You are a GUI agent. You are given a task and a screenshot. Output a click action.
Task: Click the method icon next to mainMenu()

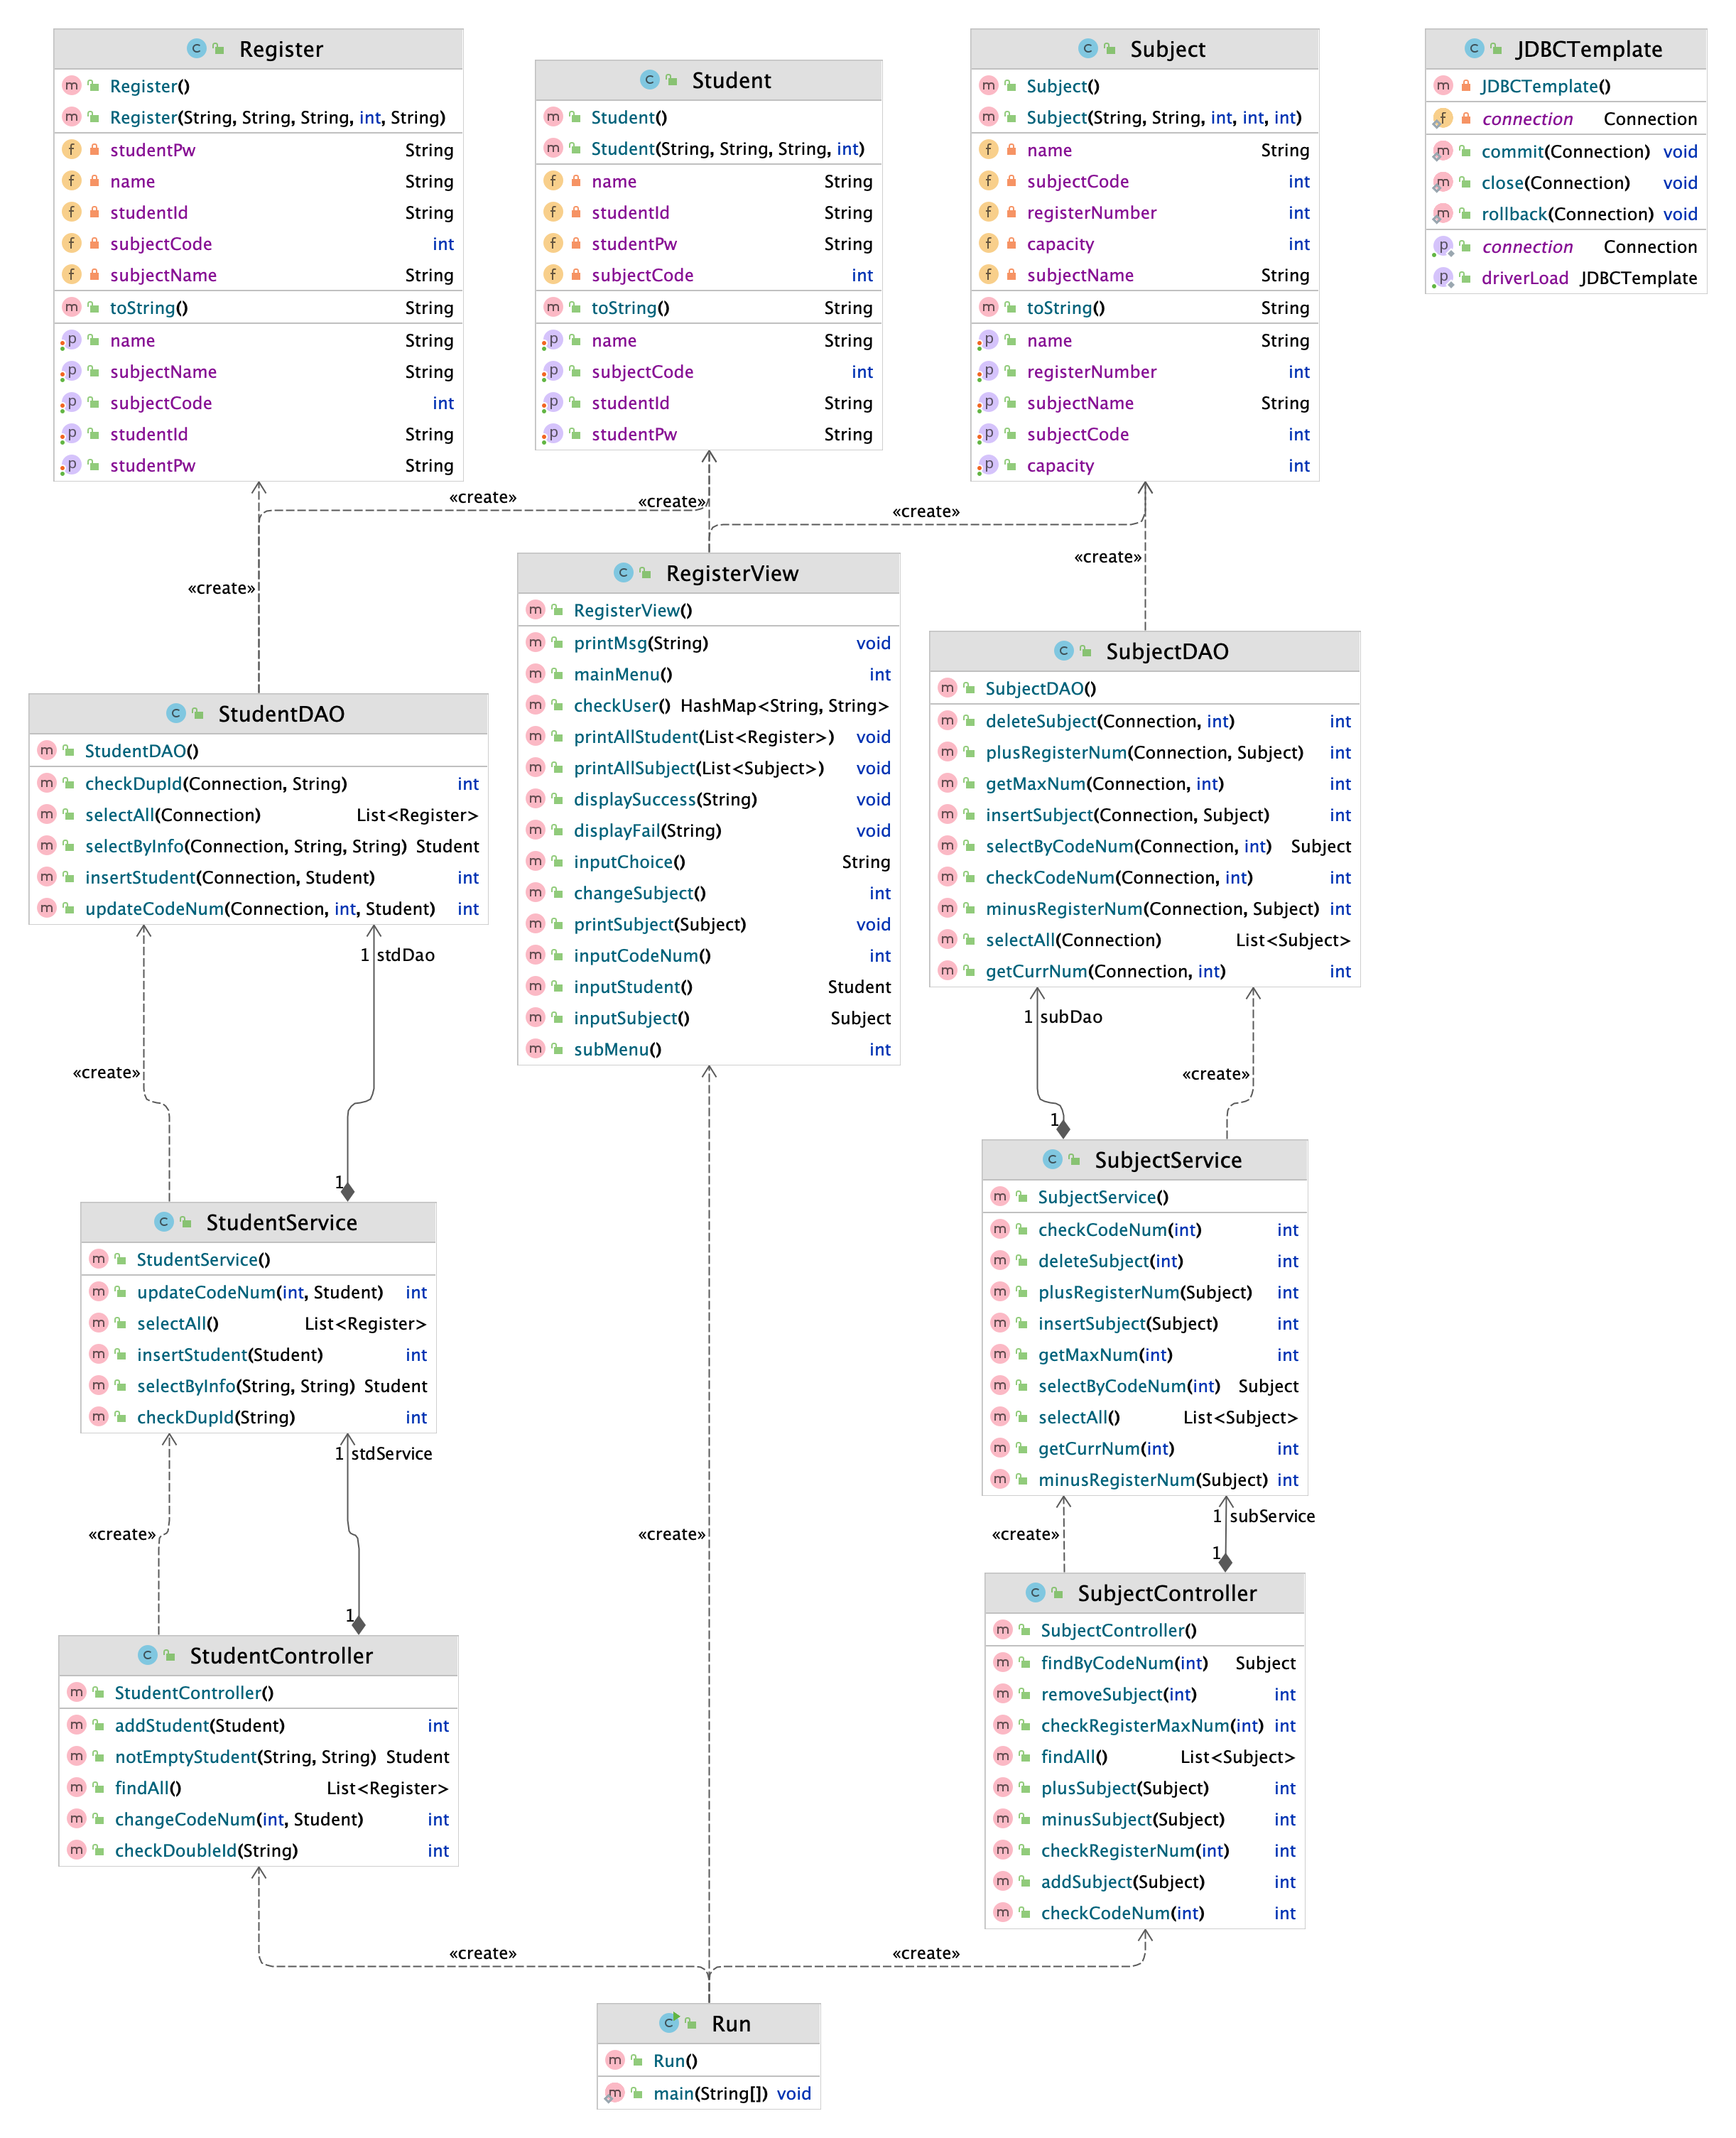pos(535,674)
